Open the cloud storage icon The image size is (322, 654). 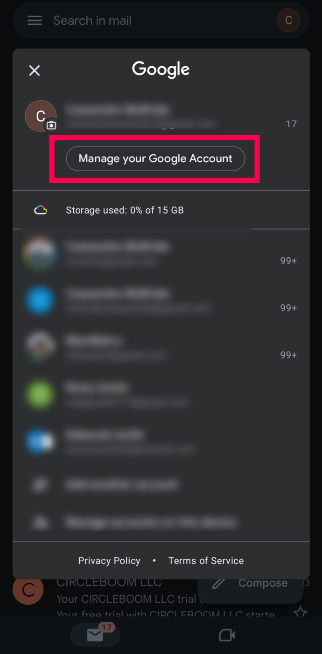41,210
